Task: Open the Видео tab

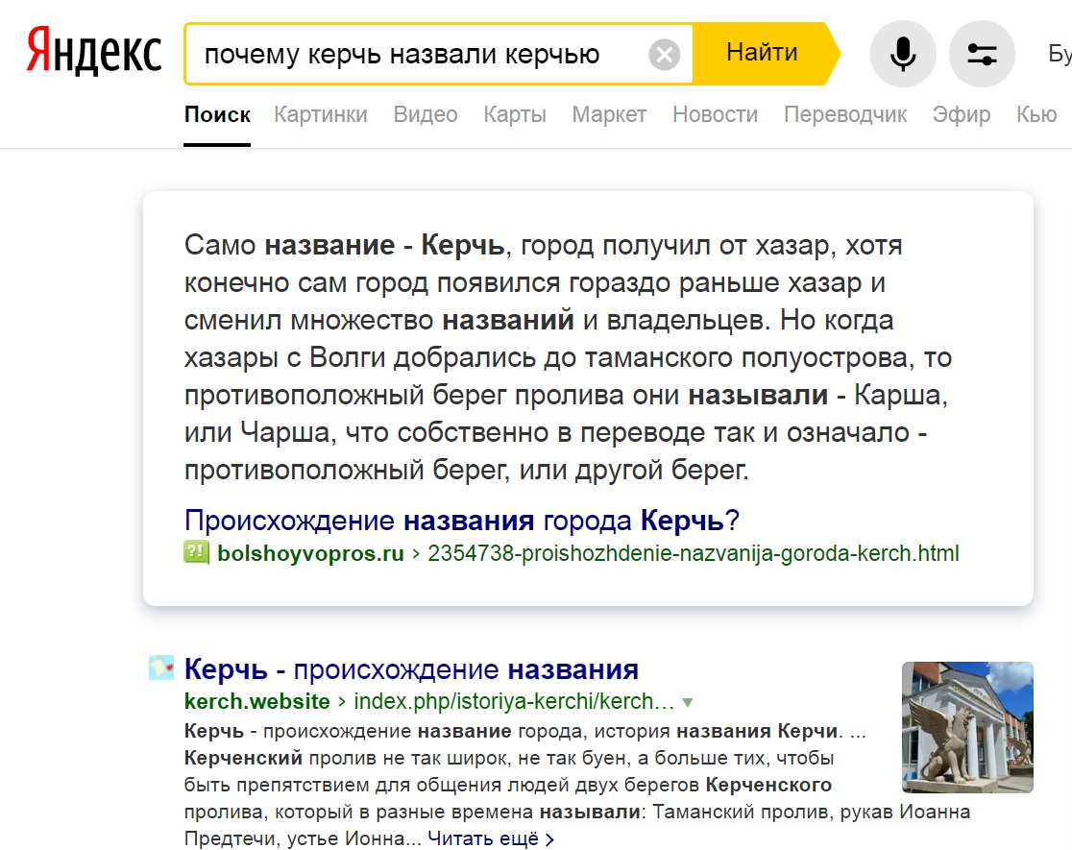Action: (426, 114)
